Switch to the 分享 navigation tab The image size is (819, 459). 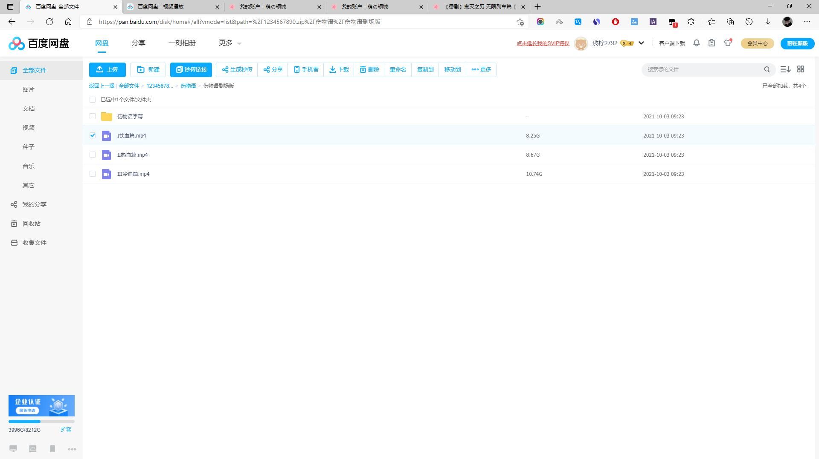point(138,43)
